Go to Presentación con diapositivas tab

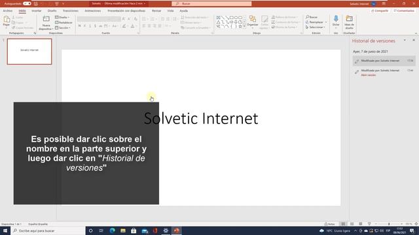pyautogui.click(x=126, y=10)
